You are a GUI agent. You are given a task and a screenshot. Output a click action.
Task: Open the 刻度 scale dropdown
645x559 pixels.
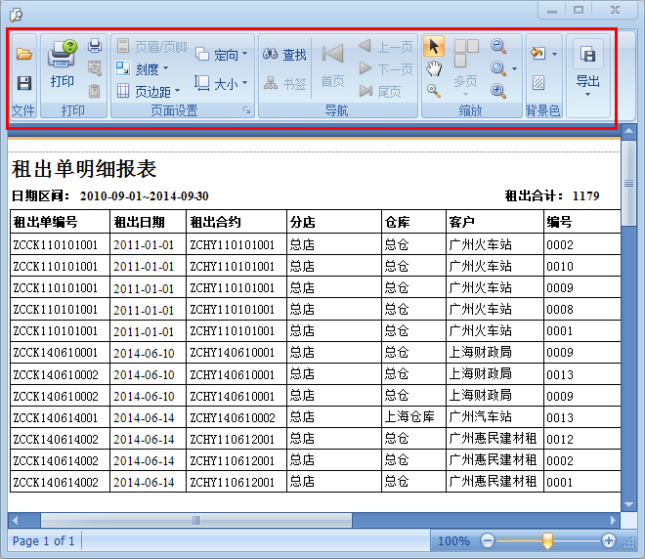tap(143, 68)
